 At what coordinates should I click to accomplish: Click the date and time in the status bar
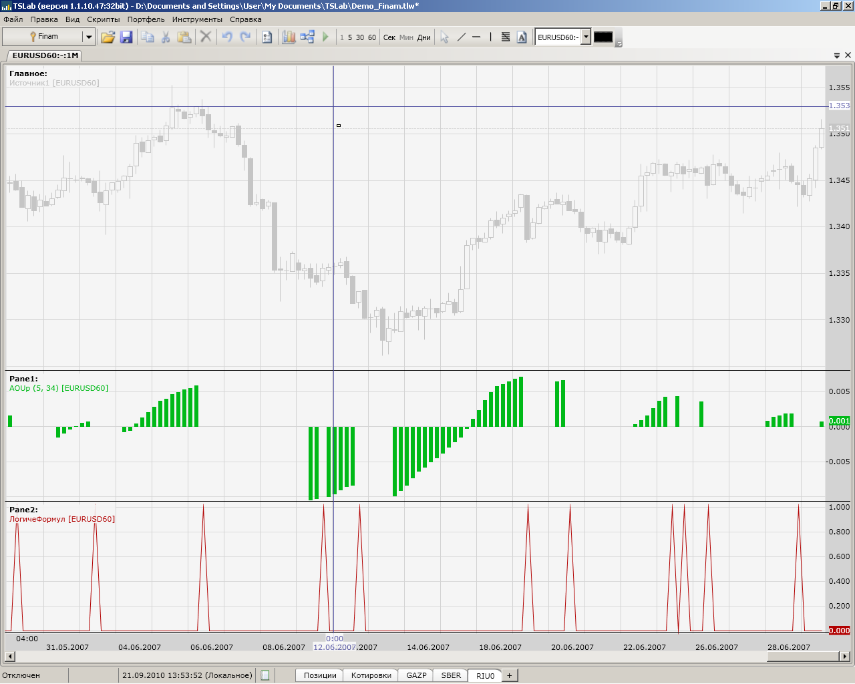tap(187, 675)
